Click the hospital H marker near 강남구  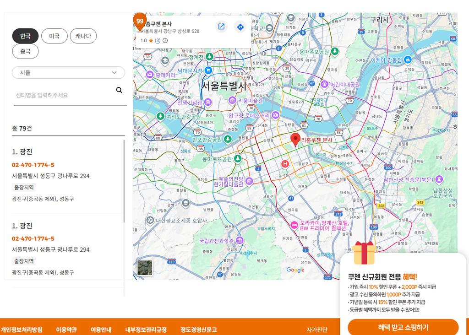(x=285, y=164)
